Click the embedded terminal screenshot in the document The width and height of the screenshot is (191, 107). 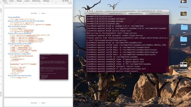pos(54,67)
